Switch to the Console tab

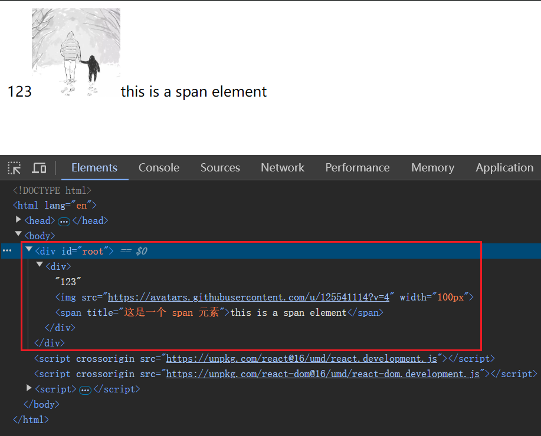coord(159,167)
